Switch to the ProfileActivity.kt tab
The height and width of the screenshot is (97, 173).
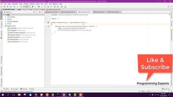[x=114, y=12]
